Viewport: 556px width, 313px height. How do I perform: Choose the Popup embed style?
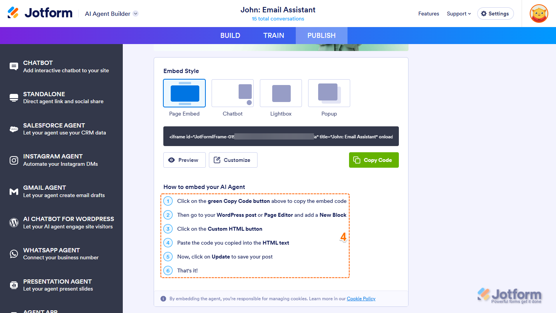[x=329, y=93]
